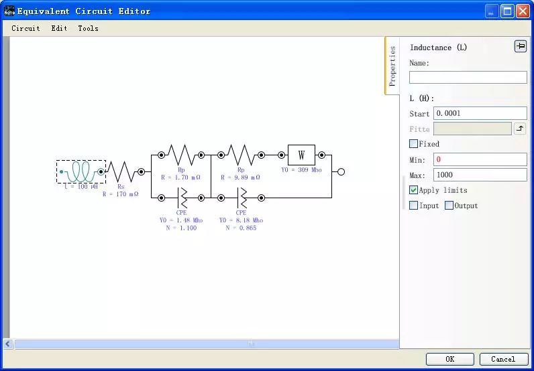Tick the Output checkbox
This screenshot has height=371, width=534.
coord(449,205)
